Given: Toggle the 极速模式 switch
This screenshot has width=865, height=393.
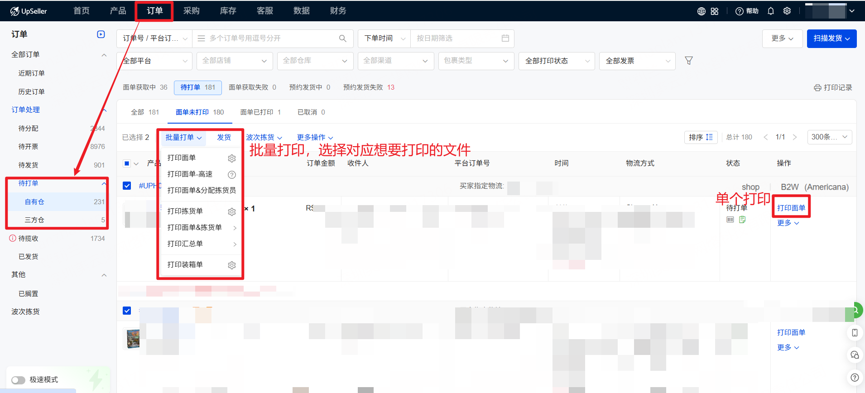Looking at the screenshot, I should [19, 380].
